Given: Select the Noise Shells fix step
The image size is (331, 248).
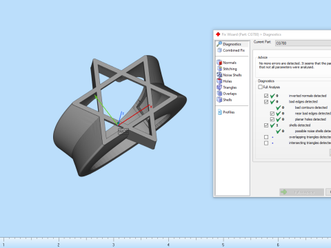Looking at the screenshot, I should click(x=229, y=75).
